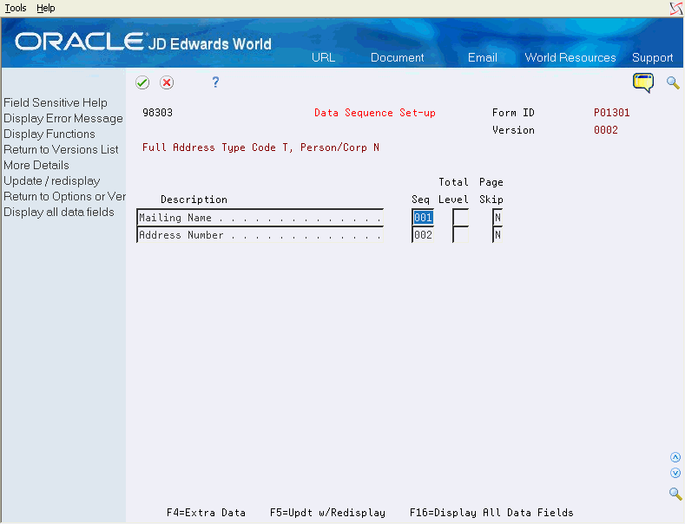Click the Address Number description field
Screen dimensions: 685x524
click(260, 235)
